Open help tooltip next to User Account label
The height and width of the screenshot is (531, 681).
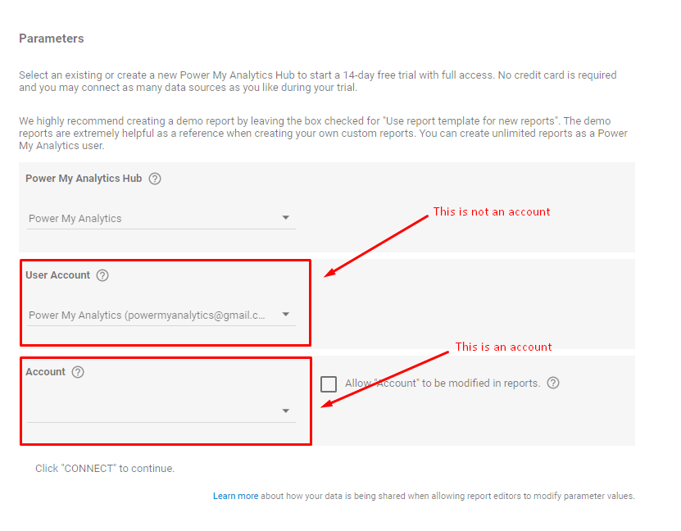[102, 275]
